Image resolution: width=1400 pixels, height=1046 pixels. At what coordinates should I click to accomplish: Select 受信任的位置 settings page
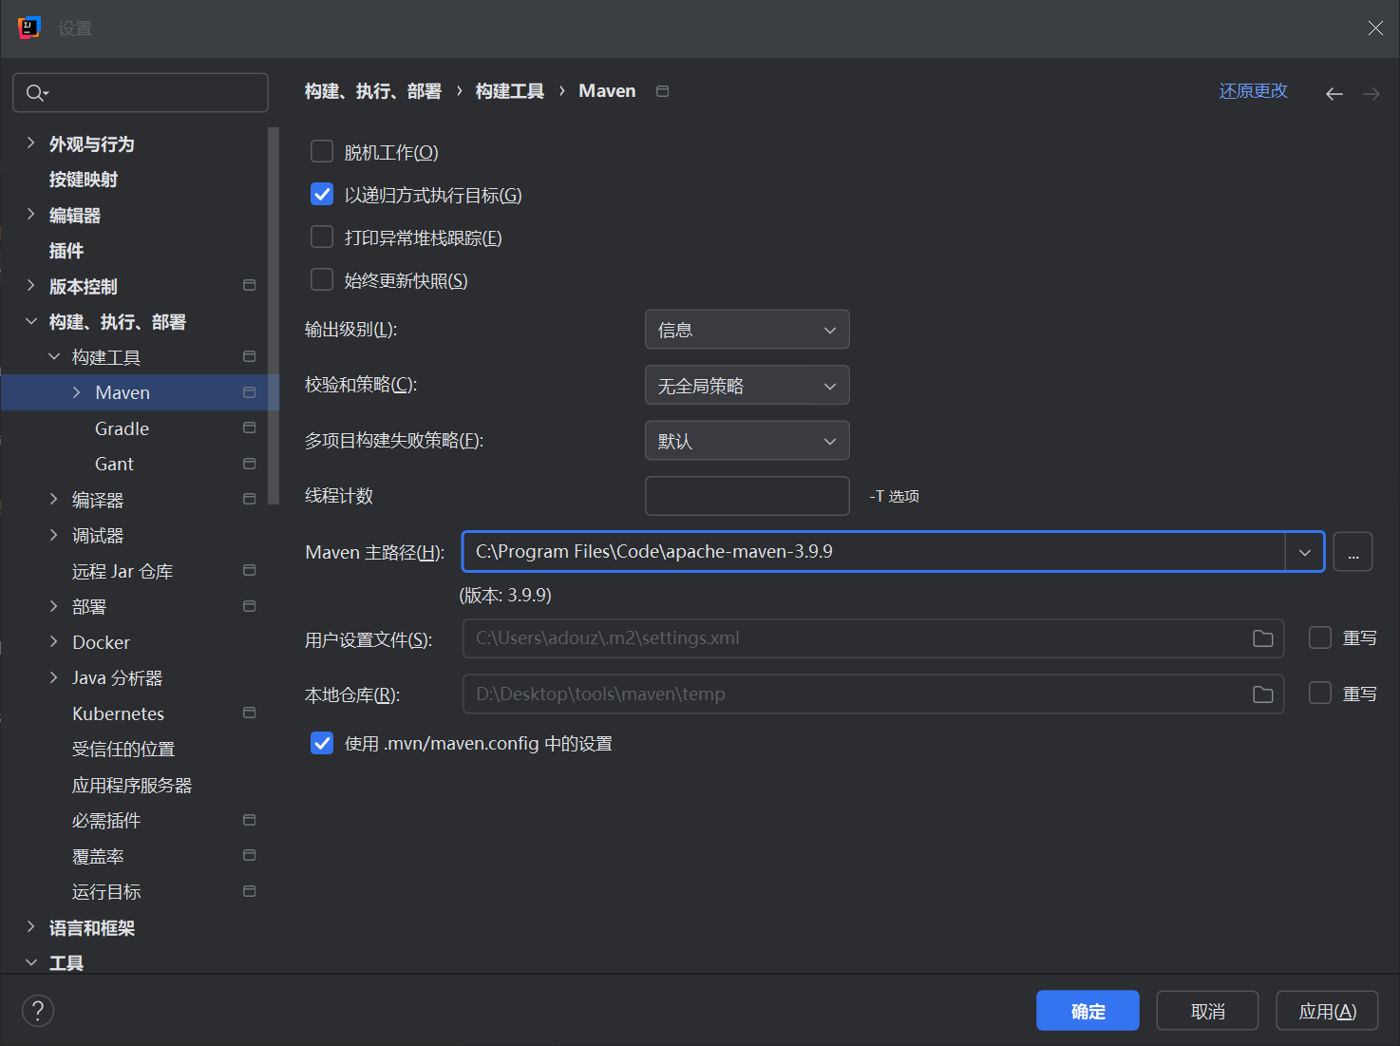[123, 750]
